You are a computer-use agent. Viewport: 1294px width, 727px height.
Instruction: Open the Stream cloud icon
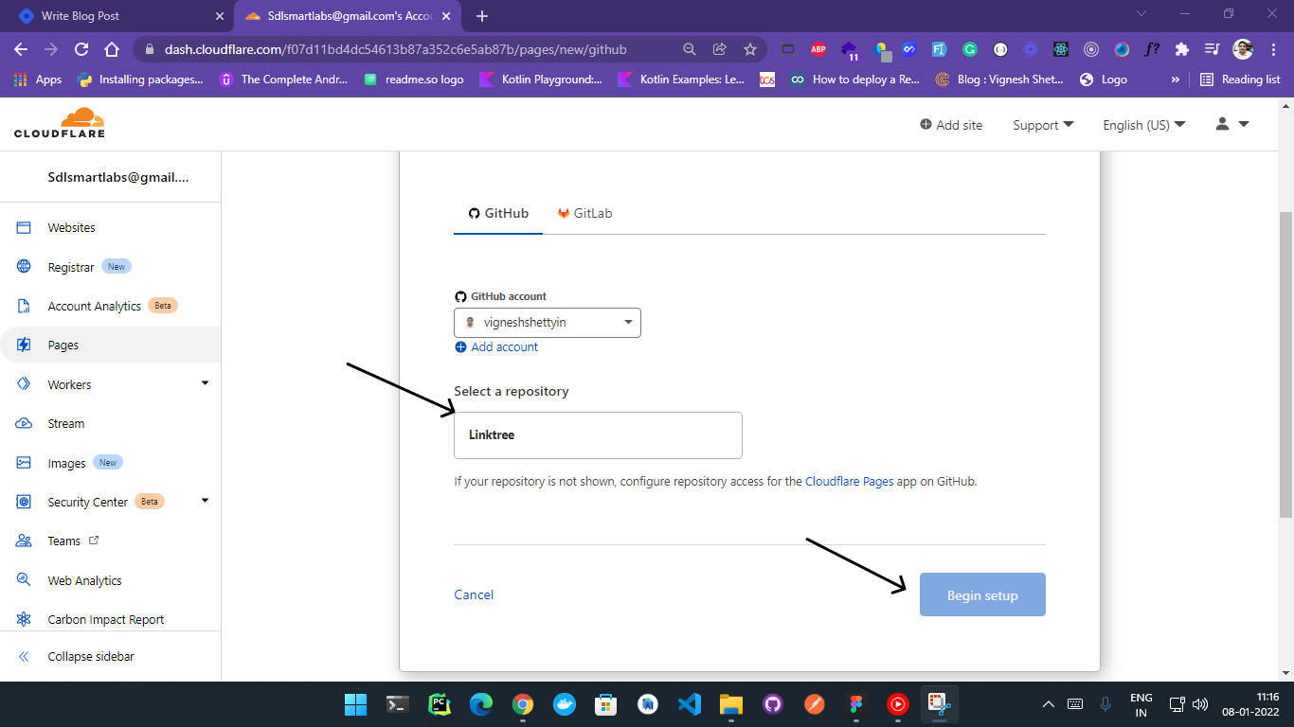click(x=24, y=423)
